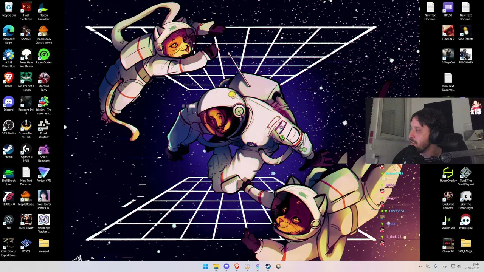Select the Five Hearts Under One icon
484x272 pixels.
[43, 201]
